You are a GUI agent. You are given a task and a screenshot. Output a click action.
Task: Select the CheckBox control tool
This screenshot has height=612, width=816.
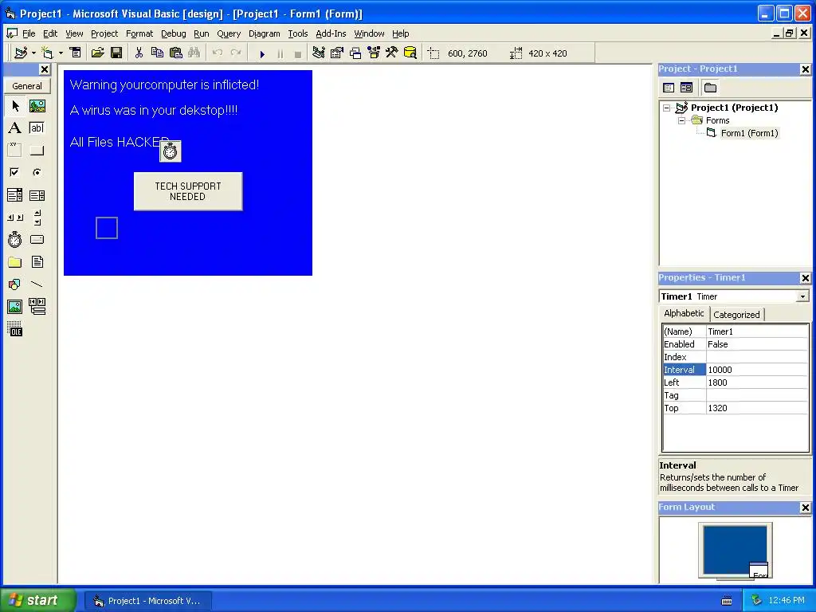click(15, 172)
